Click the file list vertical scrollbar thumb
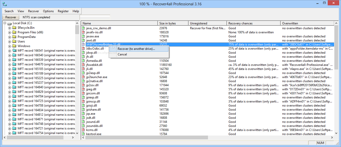The height and width of the screenshot is (147, 341). click(x=336, y=48)
